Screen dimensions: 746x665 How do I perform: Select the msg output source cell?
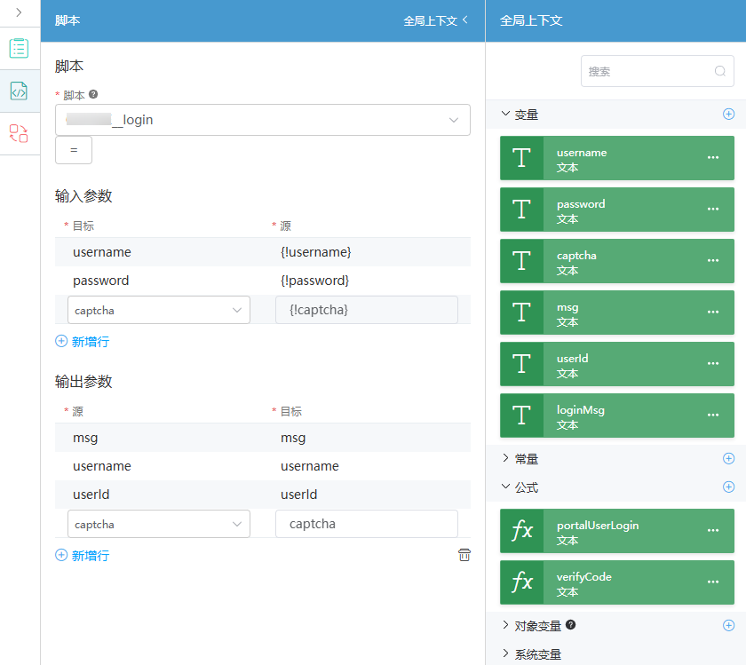click(159, 438)
